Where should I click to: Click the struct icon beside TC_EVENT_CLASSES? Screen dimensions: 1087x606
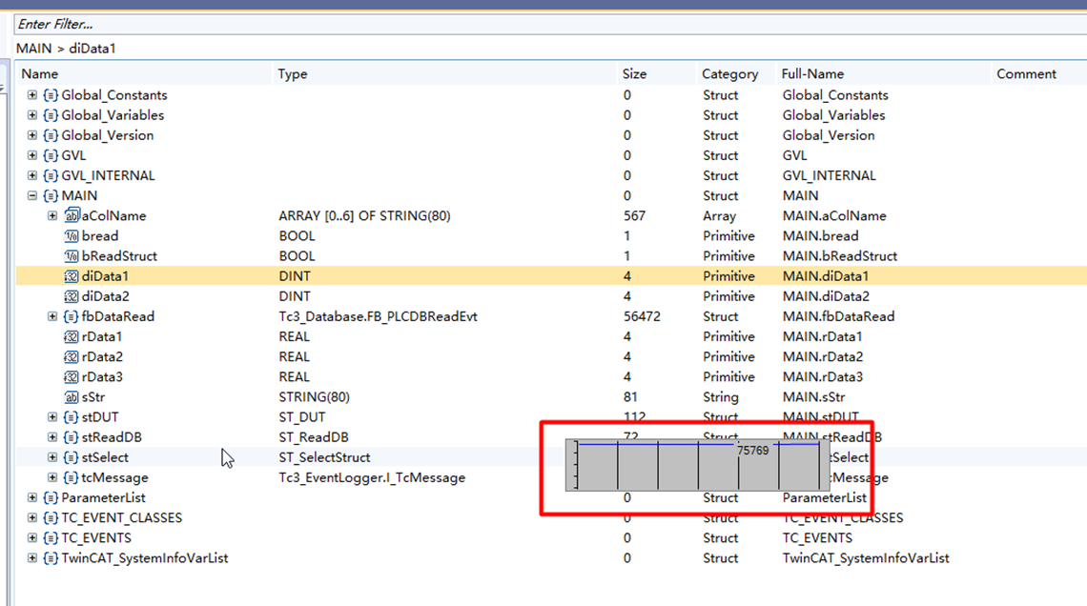tap(51, 517)
